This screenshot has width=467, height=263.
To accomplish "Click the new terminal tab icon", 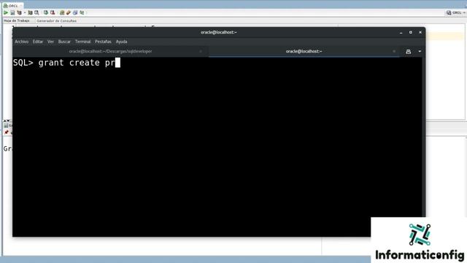I will [409, 52].
